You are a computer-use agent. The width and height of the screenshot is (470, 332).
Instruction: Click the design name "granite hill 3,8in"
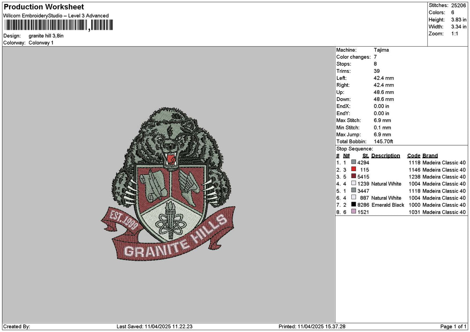46,36
